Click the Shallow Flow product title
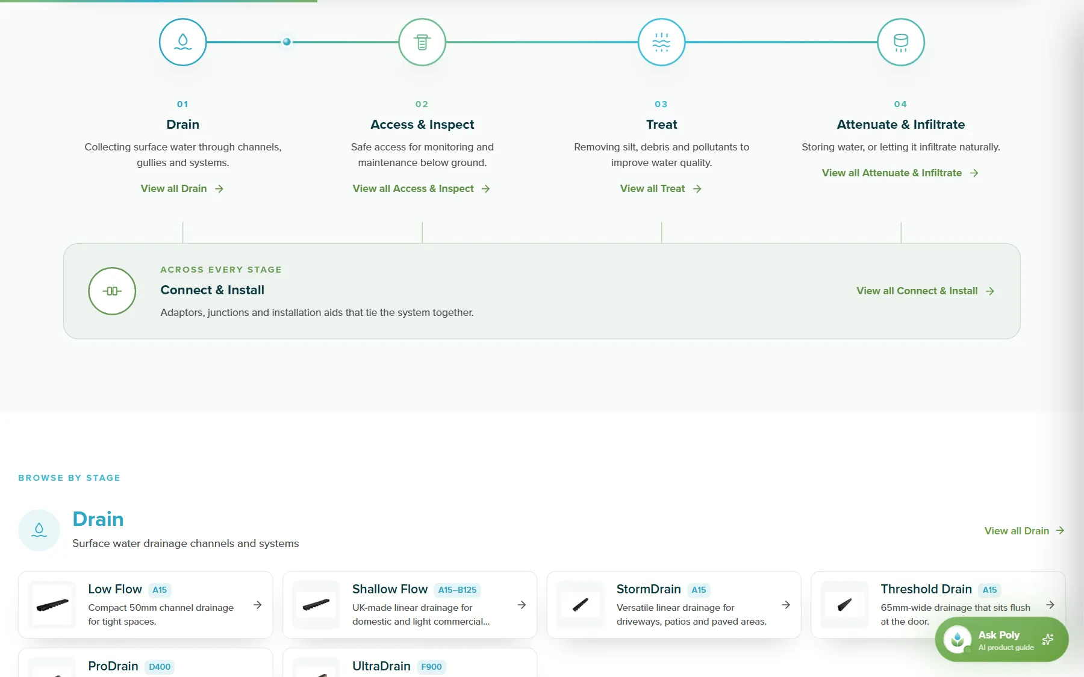This screenshot has height=677, width=1084. pyautogui.click(x=390, y=589)
